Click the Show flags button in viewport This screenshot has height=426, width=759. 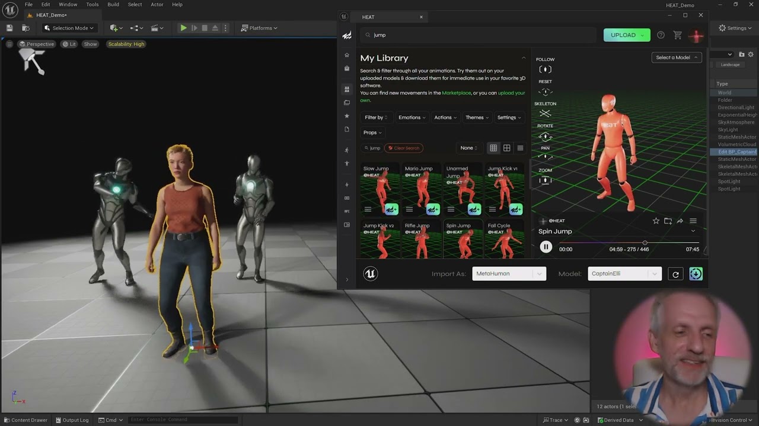(x=90, y=44)
